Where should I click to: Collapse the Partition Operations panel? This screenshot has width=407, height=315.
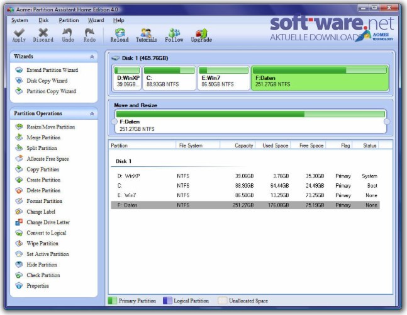92,113
